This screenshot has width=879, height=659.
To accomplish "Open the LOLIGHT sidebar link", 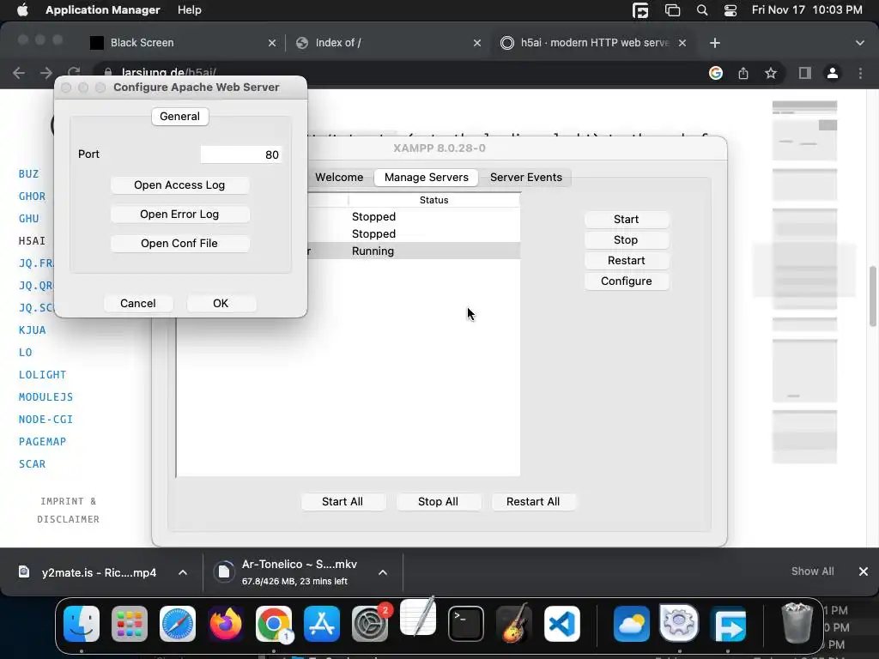I will (43, 375).
